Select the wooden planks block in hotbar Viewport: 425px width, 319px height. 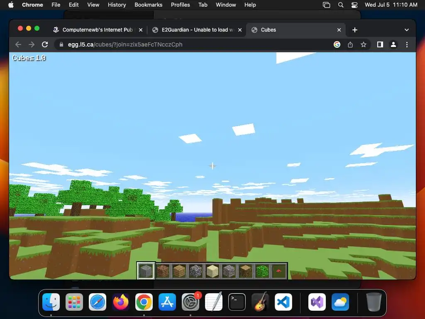[x=179, y=271]
